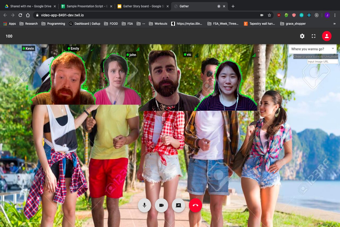Screen dimensions: 340x227
Task: Click the address bar URL
Action: (62, 15)
